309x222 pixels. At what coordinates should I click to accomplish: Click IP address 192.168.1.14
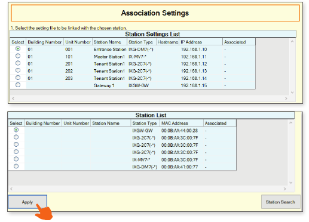pos(194,78)
